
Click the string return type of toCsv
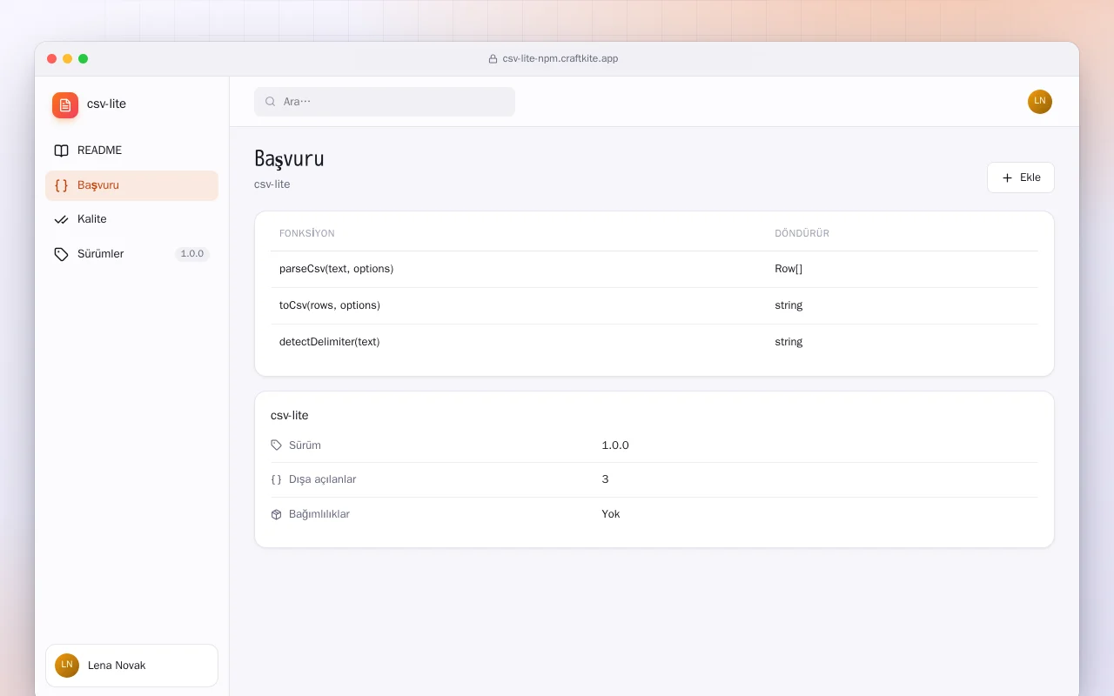(x=789, y=306)
